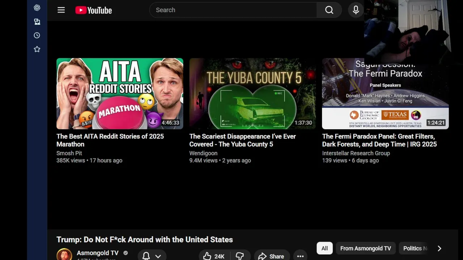
Task: Open the three-dot more actions menu
Action: pyautogui.click(x=300, y=256)
